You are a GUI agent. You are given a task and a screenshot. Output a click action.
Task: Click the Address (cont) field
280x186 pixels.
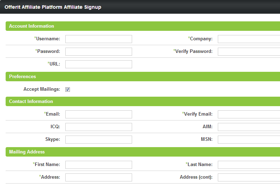click(x=249, y=177)
